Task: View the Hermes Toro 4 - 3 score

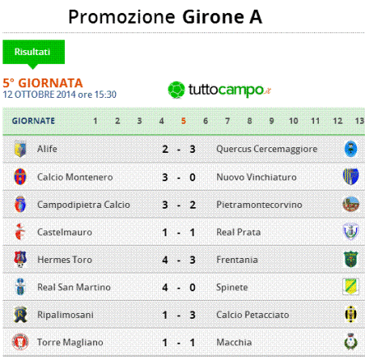Action: [179, 260]
